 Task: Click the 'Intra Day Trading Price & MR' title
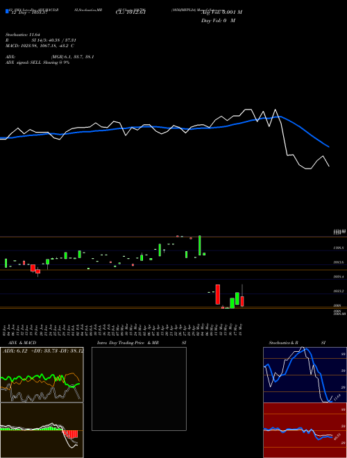pos(128,343)
